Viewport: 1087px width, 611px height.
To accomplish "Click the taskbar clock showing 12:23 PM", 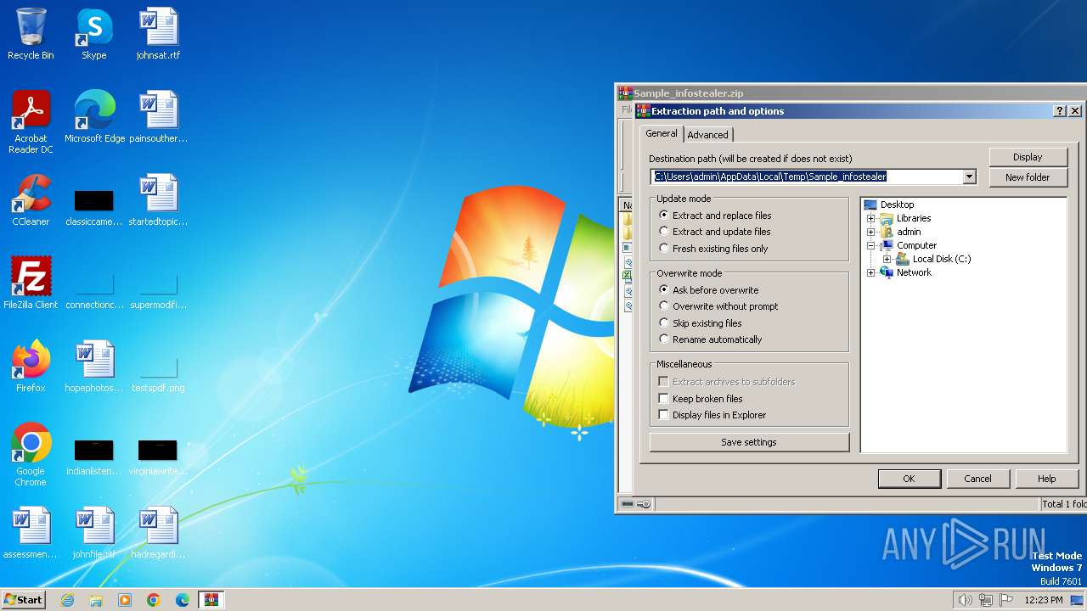I will click(x=1043, y=600).
